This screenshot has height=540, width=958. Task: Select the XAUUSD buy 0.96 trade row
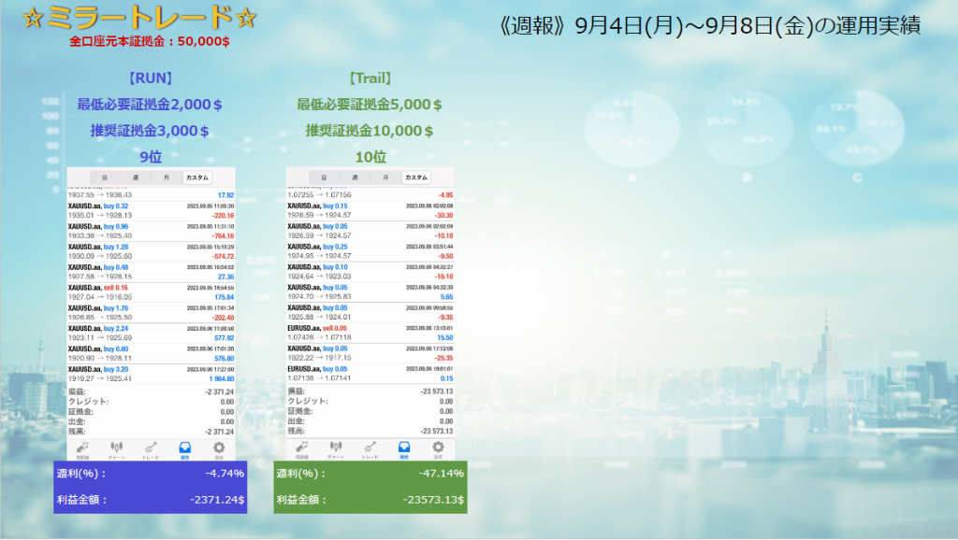[x=151, y=232]
